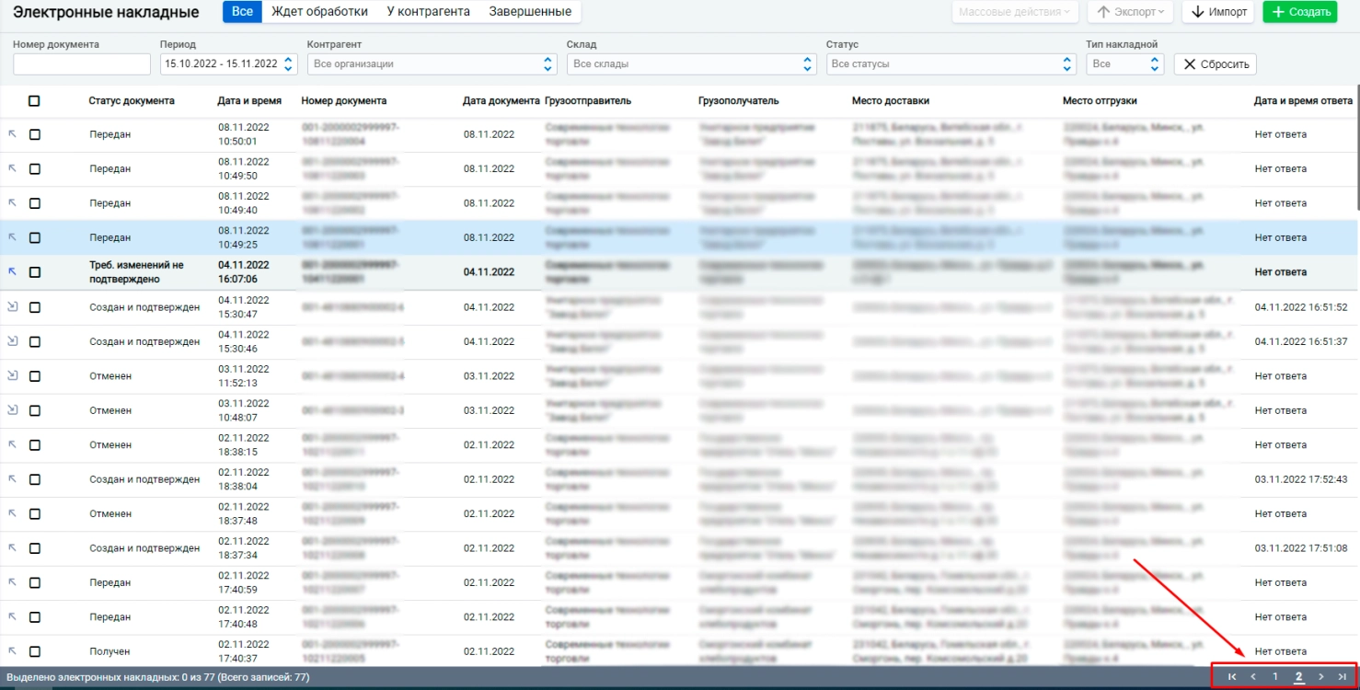The width and height of the screenshot is (1360, 690).
Task: Jump to the last page of records
Action: (x=1343, y=677)
